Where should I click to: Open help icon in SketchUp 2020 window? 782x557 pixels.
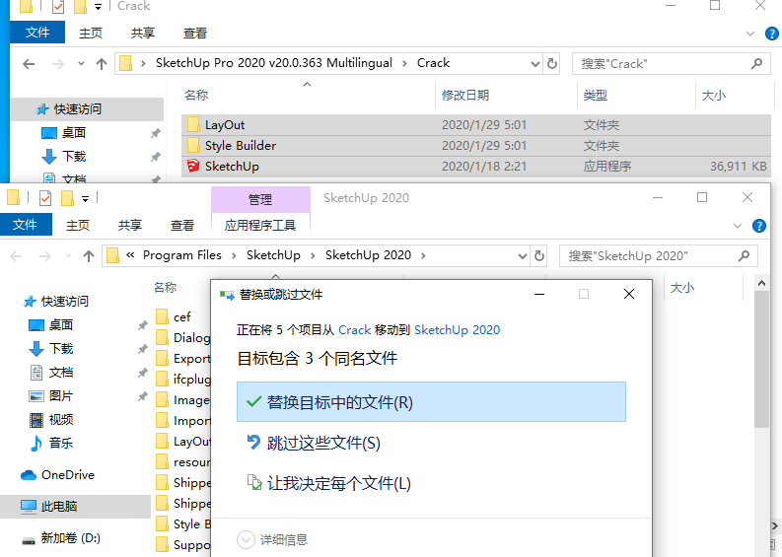pyautogui.click(x=758, y=226)
